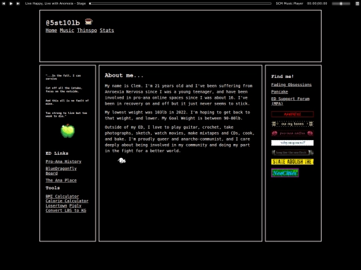Click the 00:00|00:00 time display
The height and width of the screenshot is (270, 361).
tap(317, 3)
